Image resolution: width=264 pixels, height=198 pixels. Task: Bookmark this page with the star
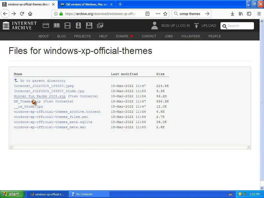[x=165, y=14]
